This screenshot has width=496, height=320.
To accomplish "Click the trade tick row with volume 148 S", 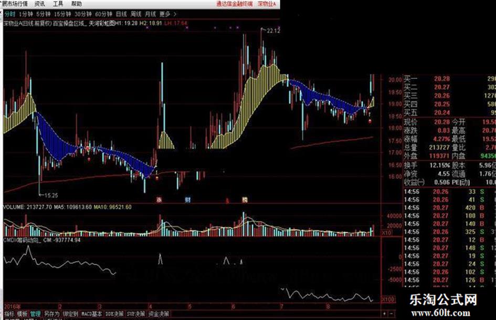I will pyautogui.click(x=449, y=248).
